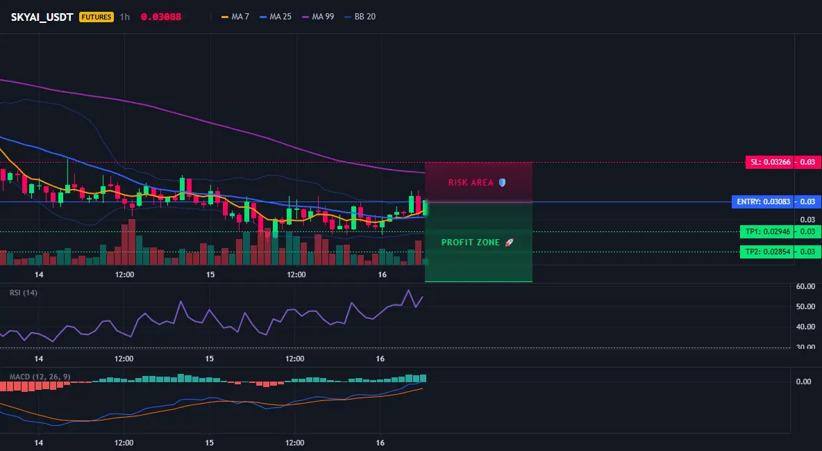The height and width of the screenshot is (451, 822).
Task: Click the 40.00 RSI axis value
Action: [x=805, y=327]
